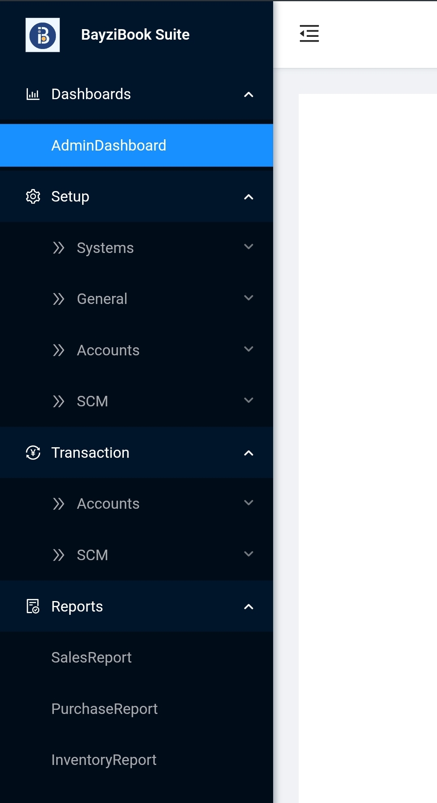Collapse the Transaction section chevron
Image resolution: width=437 pixels, height=803 pixels.
click(248, 453)
